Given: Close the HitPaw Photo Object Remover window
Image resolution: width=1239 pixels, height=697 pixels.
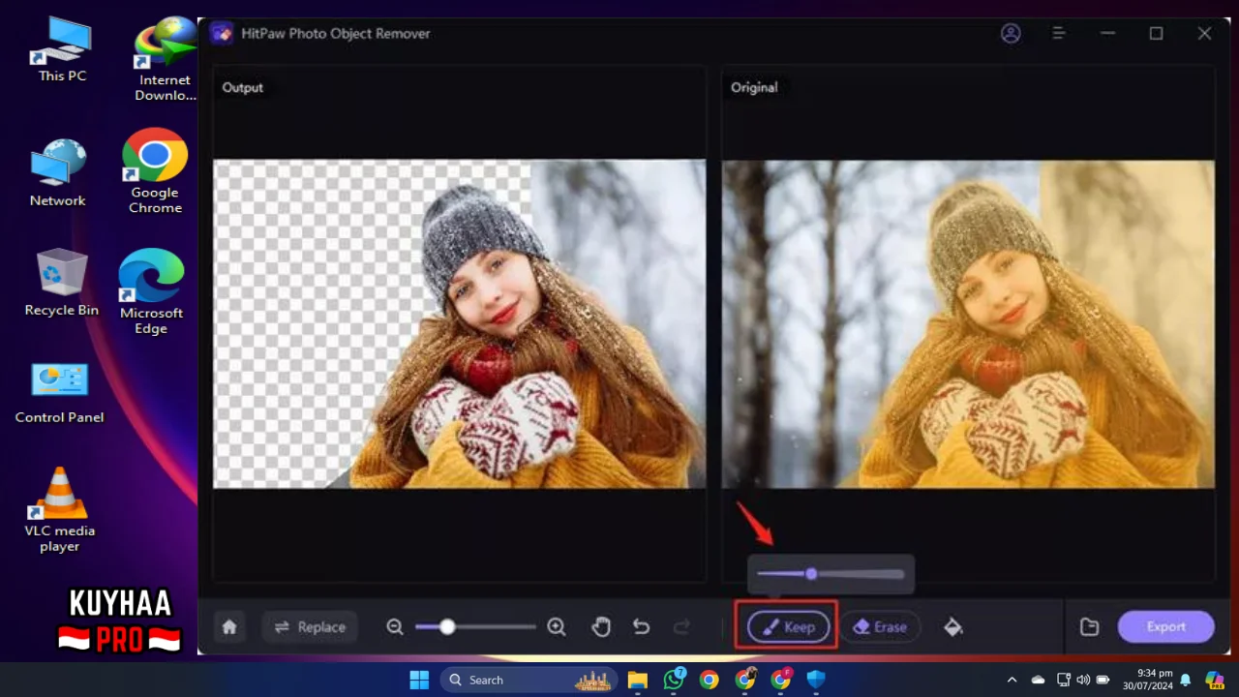Looking at the screenshot, I should coord(1204,33).
